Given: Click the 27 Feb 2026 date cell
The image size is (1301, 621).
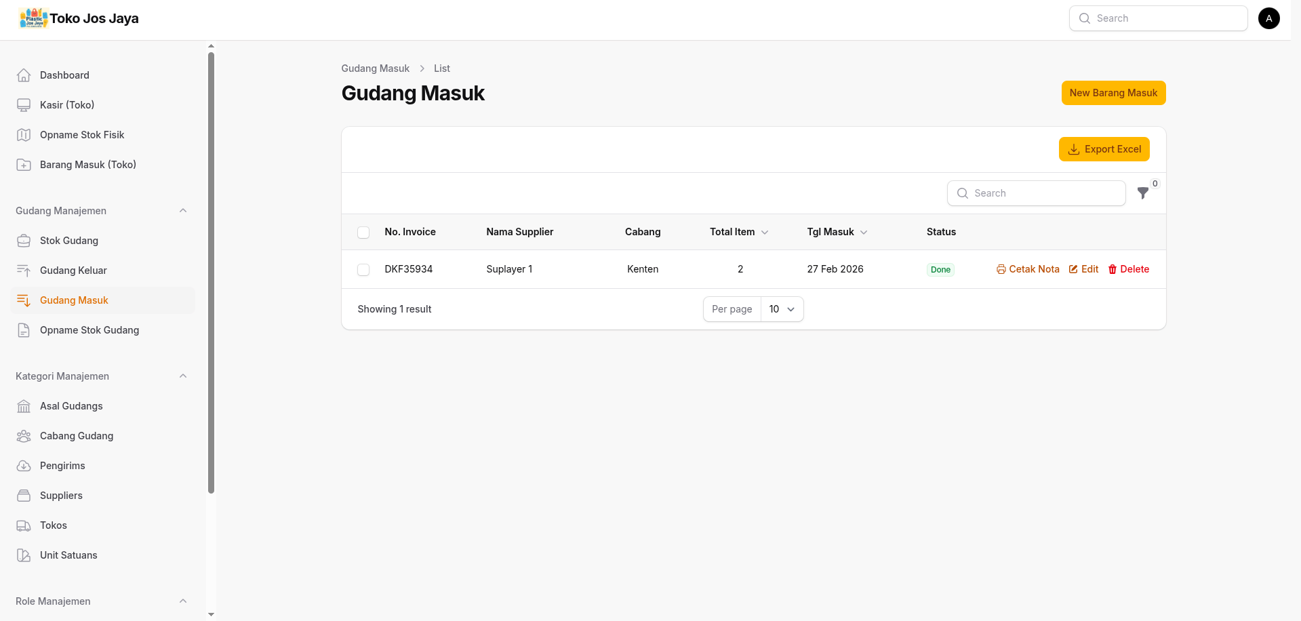Looking at the screenshot, I should tap(835, 269).
